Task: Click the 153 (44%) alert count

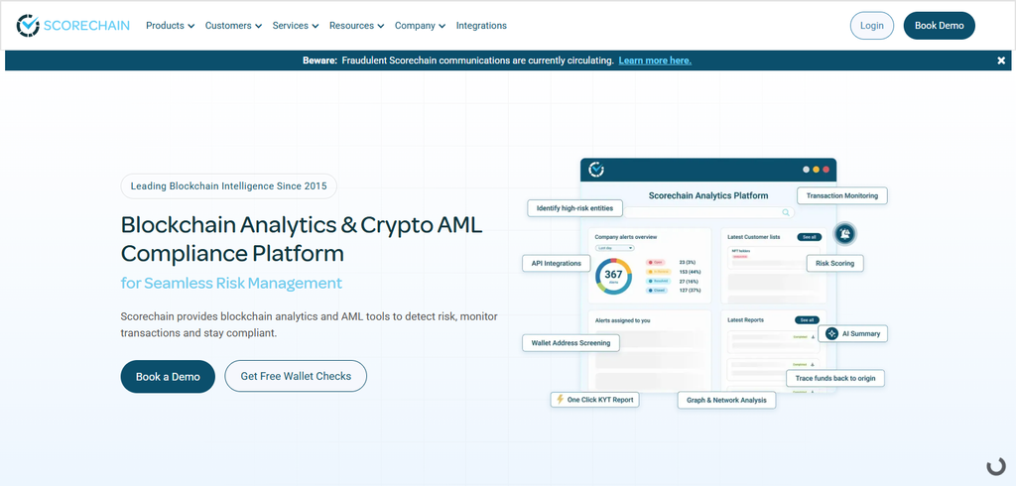Action: (x=690, y=272)
